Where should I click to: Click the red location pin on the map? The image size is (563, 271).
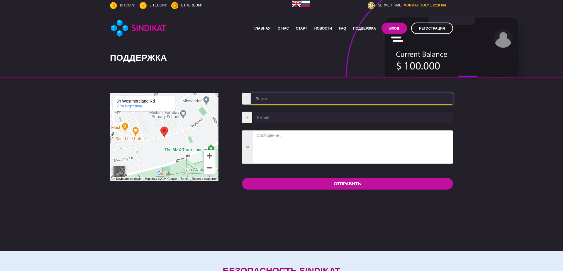[164, 132]
